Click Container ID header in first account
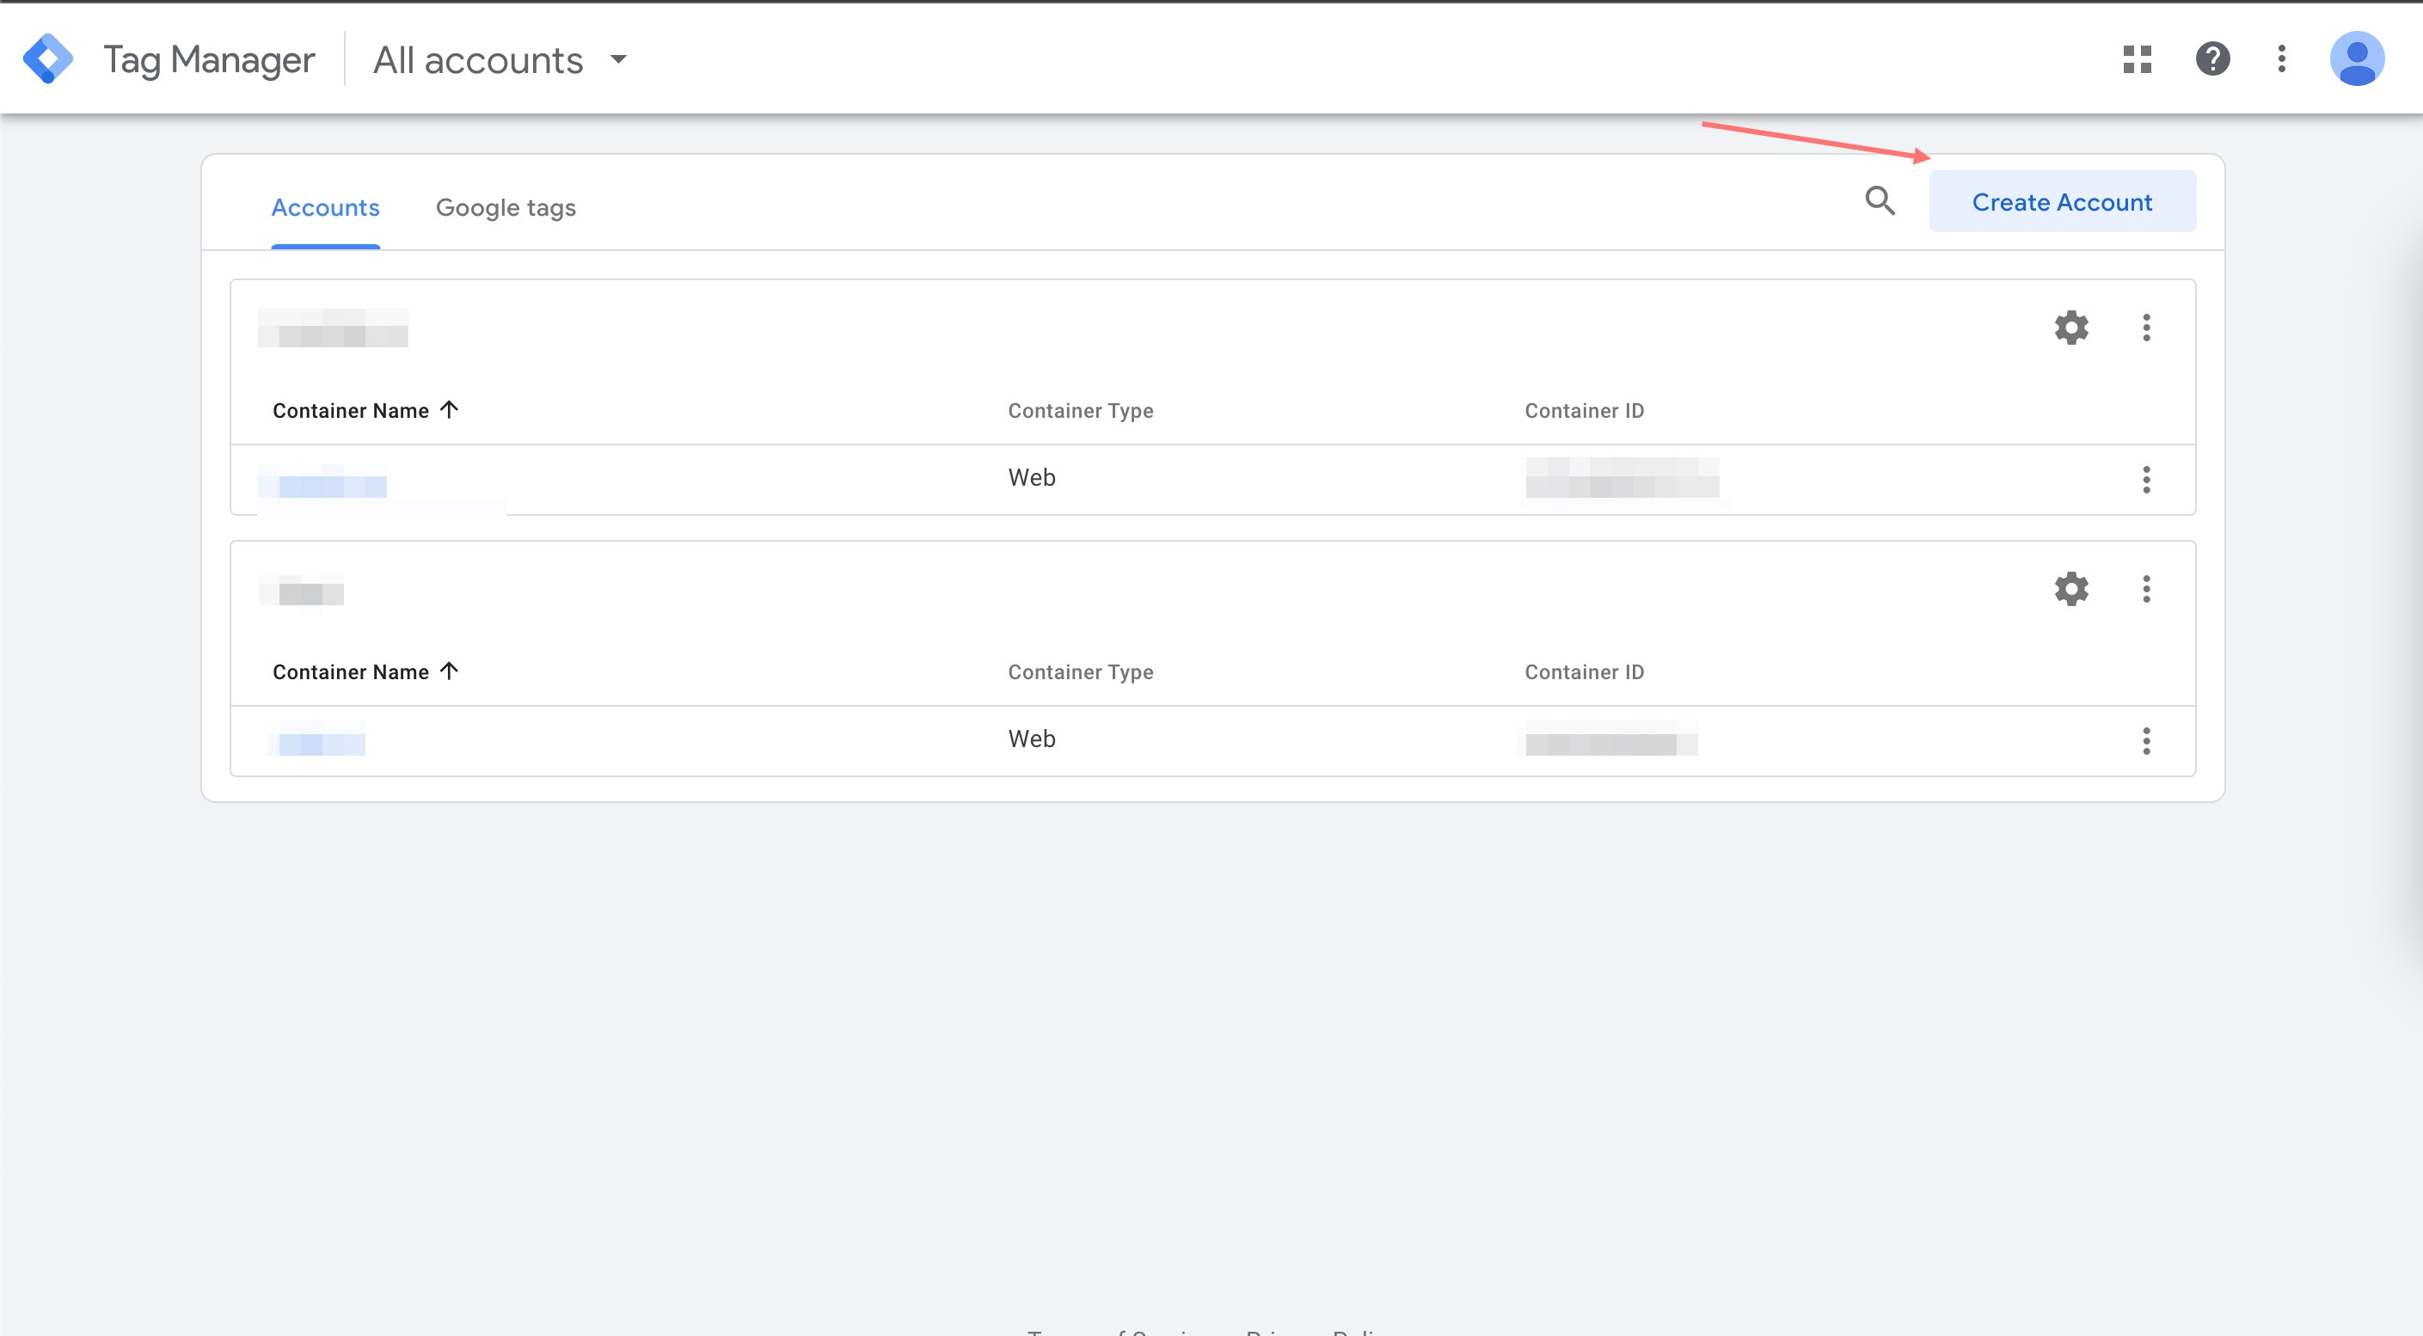The image size is (2423, 1336). 1584,411
